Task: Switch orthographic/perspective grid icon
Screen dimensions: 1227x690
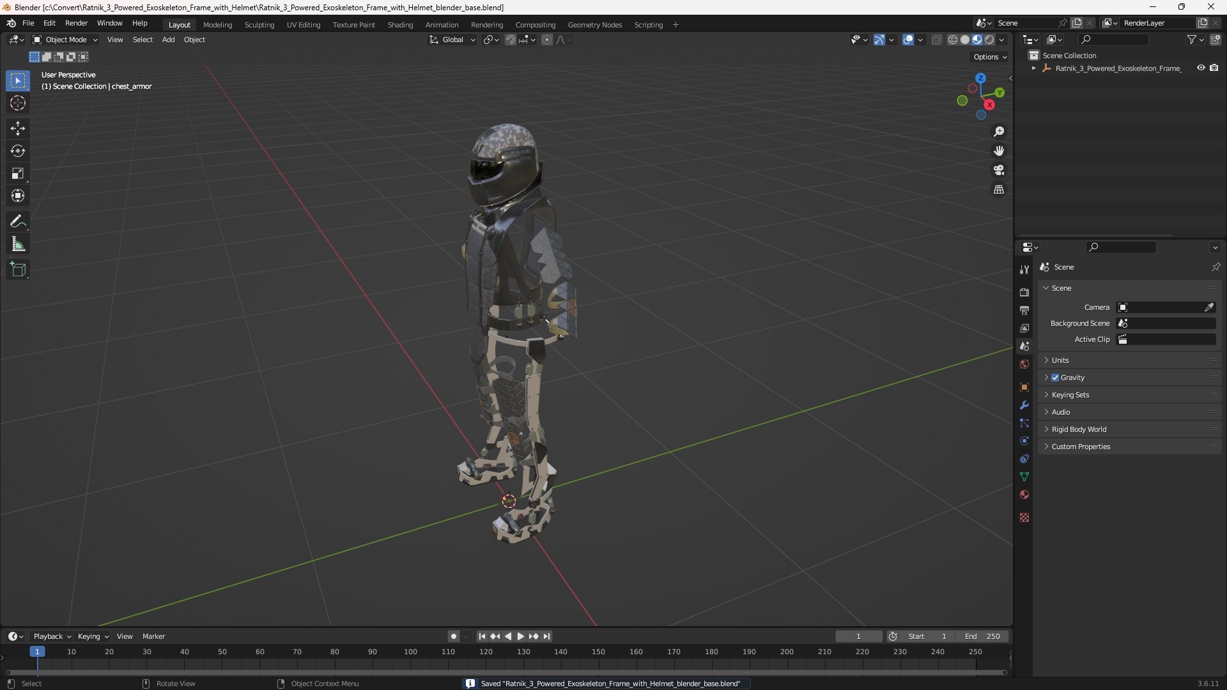Action: point(999,190)
